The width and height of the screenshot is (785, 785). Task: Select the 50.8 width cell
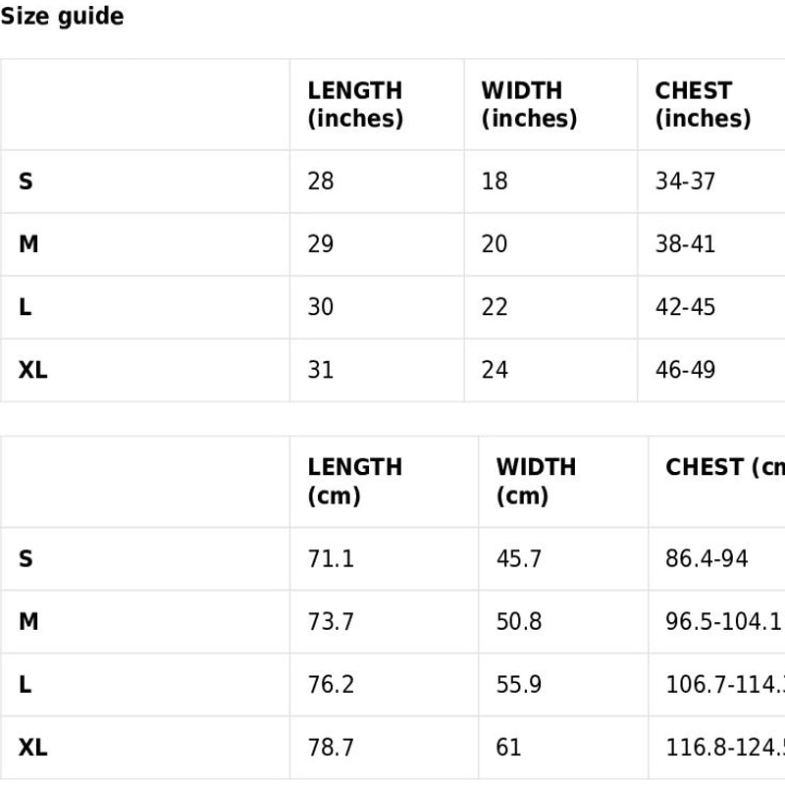(519, 622)
